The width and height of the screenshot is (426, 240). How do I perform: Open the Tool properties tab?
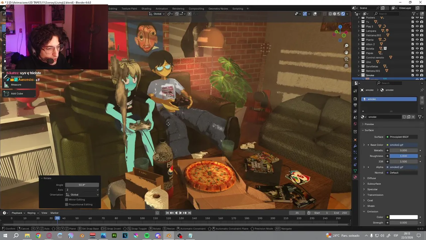(x=355, y=91)
